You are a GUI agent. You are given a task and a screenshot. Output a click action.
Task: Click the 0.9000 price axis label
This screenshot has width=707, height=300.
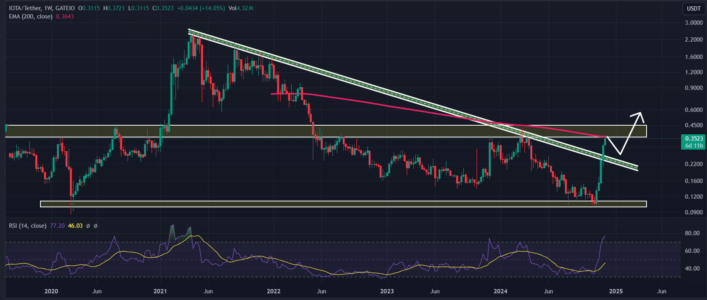point(694,88)
